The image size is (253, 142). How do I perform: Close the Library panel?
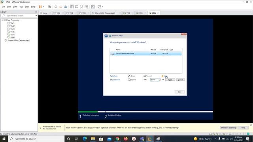pyautogui.click(x=36, y=12)
